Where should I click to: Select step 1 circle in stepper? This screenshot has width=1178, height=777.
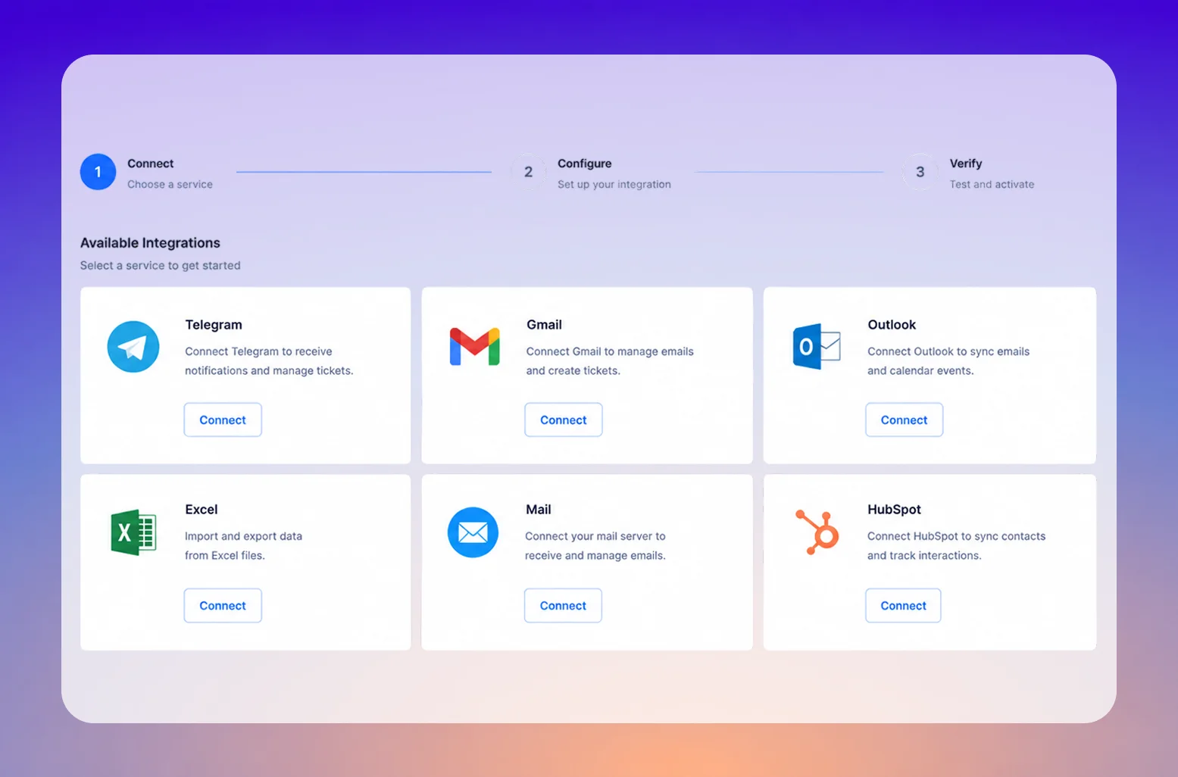(x=98, y=172)
